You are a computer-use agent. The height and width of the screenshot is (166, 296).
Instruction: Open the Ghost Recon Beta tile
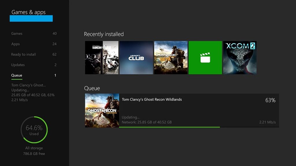(171, 58)
